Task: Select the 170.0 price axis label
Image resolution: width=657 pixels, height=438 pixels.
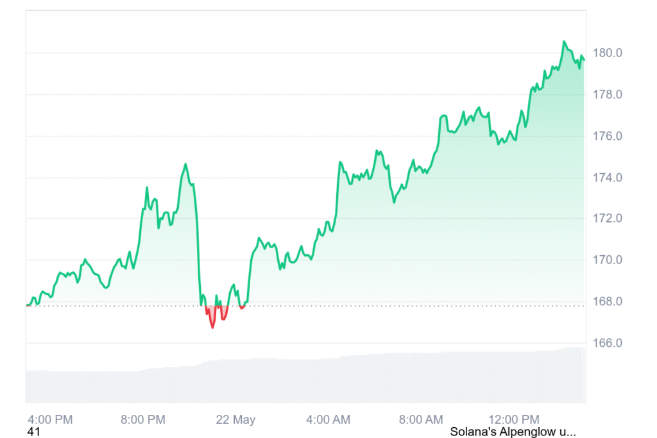Action: [609, 260]
